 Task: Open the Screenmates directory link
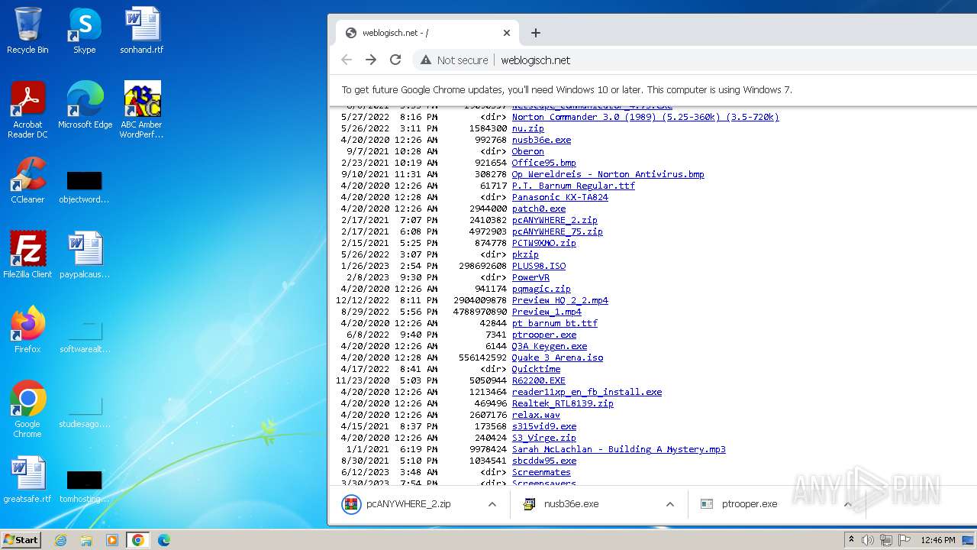click(541, 472)
